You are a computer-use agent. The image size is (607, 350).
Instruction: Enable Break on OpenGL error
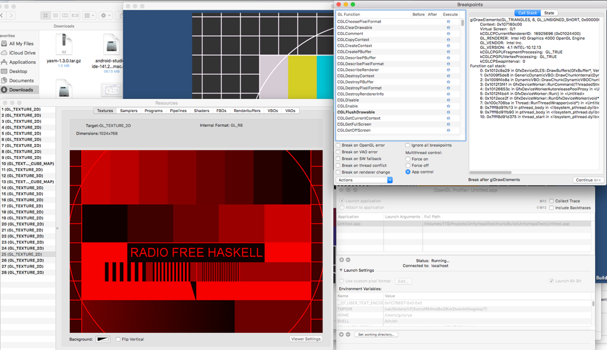pyautogui.click(x=338, y=145)
